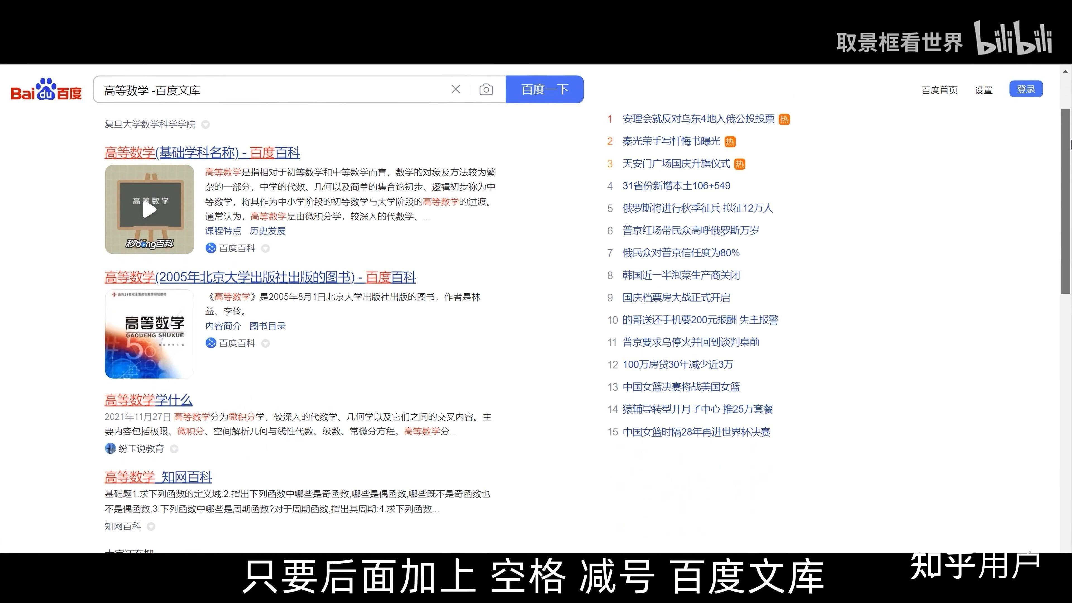The width and height of the screenshot is (1072, 603).
Task: Open 高等数学(2005年北京大学出版社出版的图书) result
Action: (x=260, y=277)
